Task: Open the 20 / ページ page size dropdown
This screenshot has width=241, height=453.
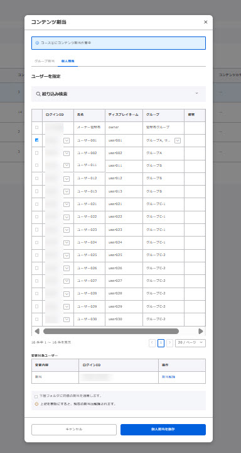Action: point(190,343)
